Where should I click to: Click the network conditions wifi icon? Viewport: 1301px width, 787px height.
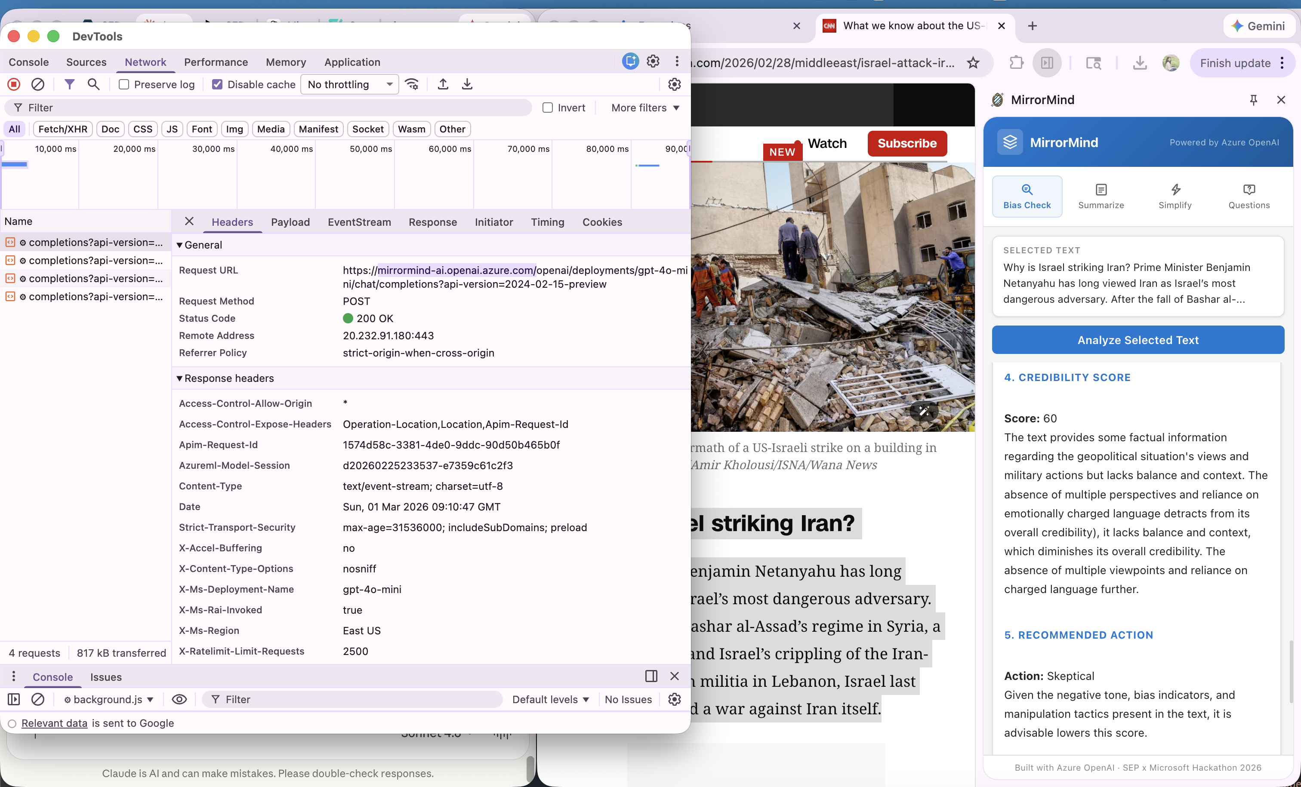412,84
